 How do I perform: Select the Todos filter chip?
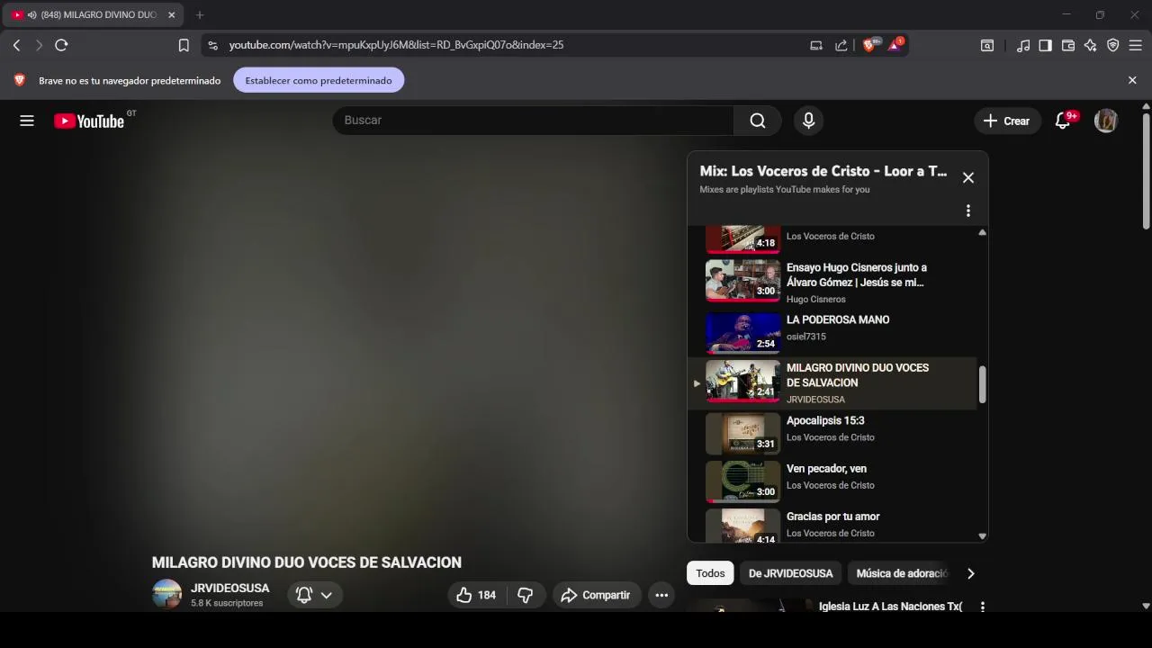(x=710, y=573)
